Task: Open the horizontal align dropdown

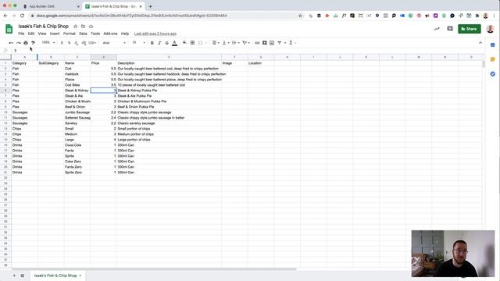Action: click(x=216, y=43)
